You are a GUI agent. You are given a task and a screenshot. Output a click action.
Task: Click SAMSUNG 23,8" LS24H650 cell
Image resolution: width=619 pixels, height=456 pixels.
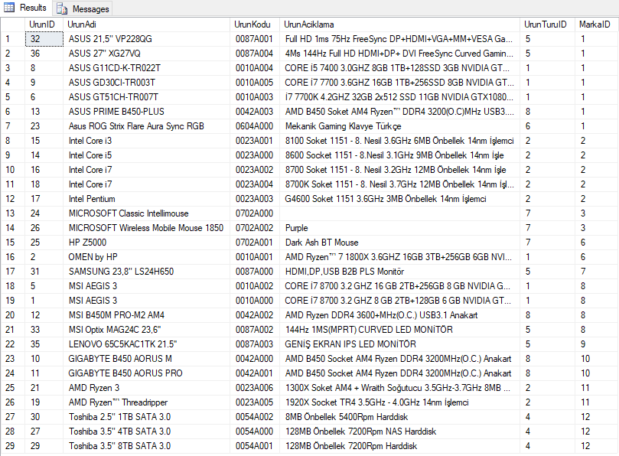point(146,272)
